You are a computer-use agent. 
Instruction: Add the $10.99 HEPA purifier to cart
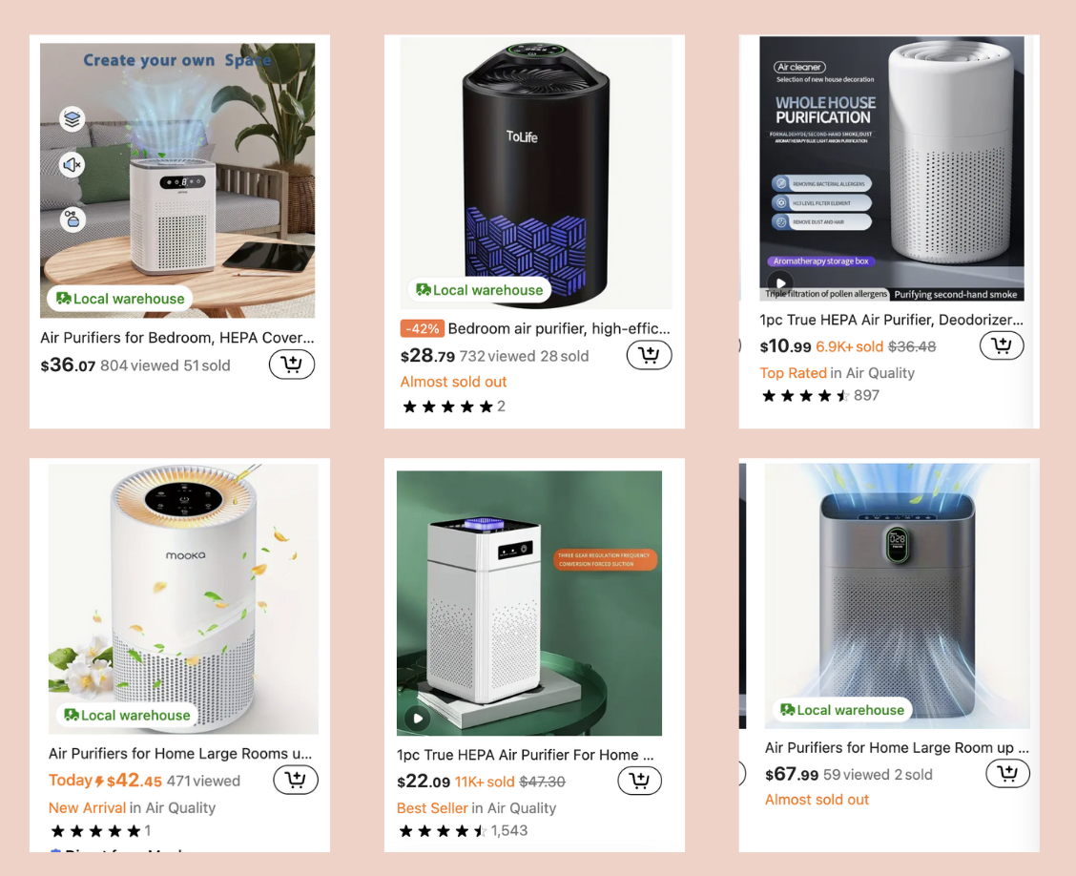click(x=1002, y=345)
